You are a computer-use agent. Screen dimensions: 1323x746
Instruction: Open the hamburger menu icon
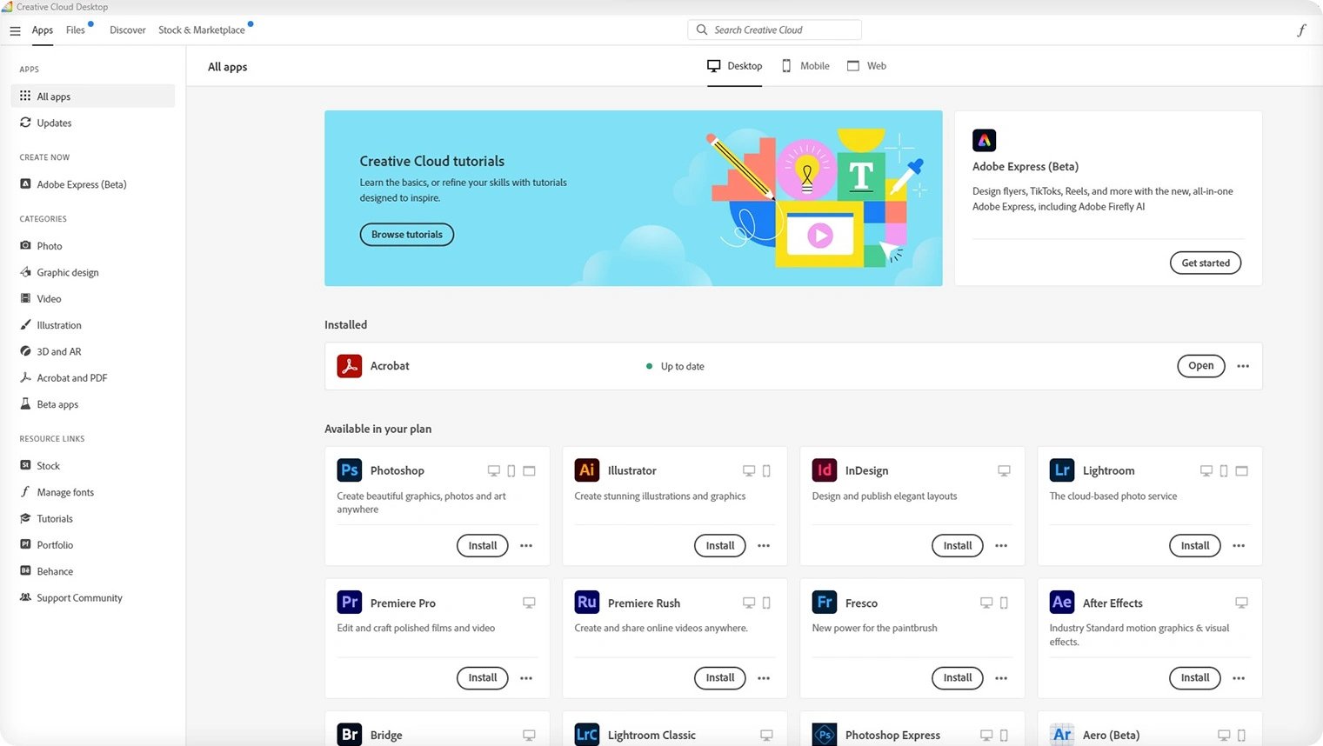click(x=15, y=30)
